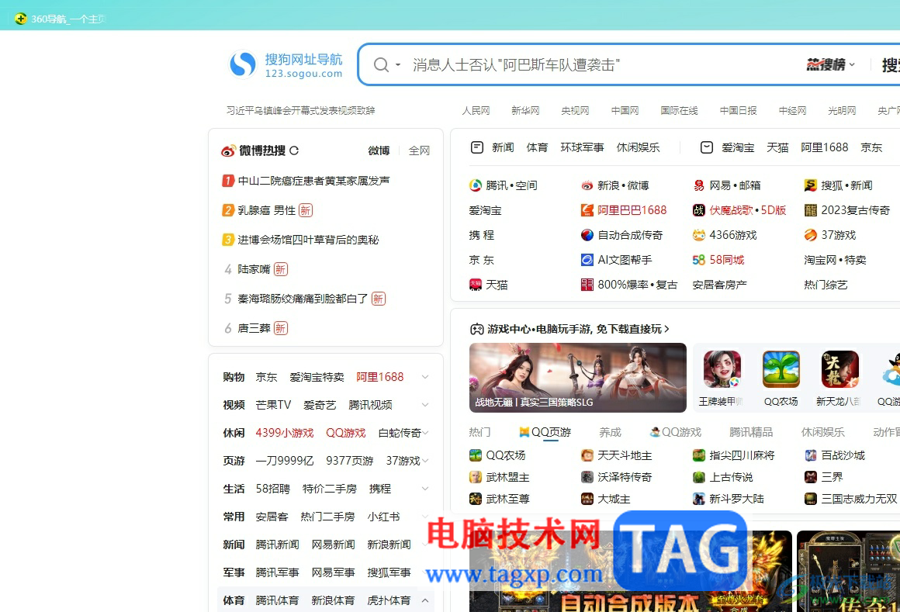Open the 58同城 icon
Viewport: 900px width, 612px height.
coord(698,260)
